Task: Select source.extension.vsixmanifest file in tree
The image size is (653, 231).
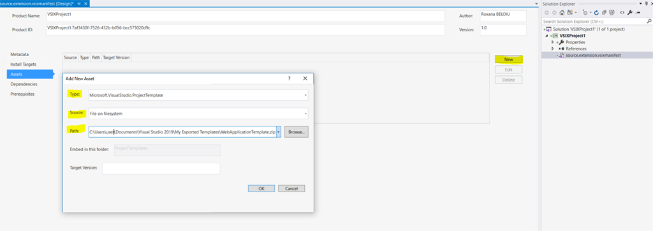Action: coord(594,55)
